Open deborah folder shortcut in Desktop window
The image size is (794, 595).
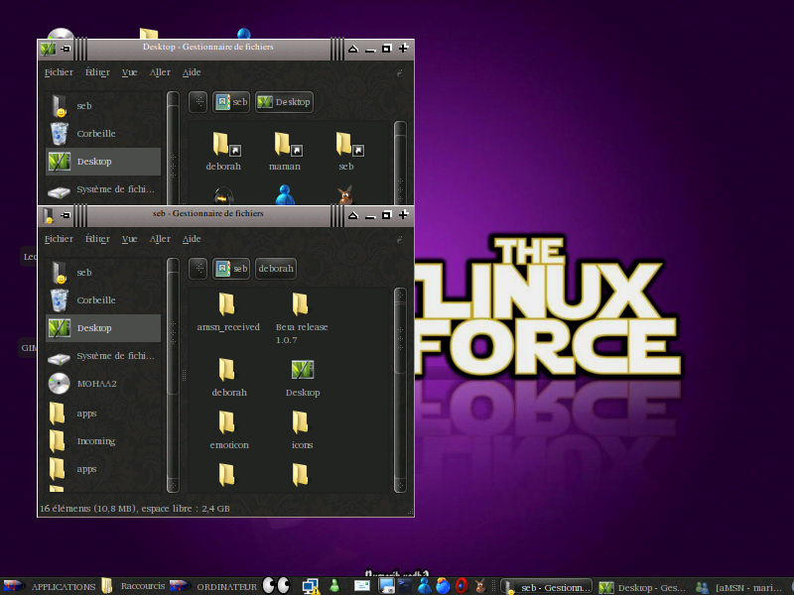223,151
